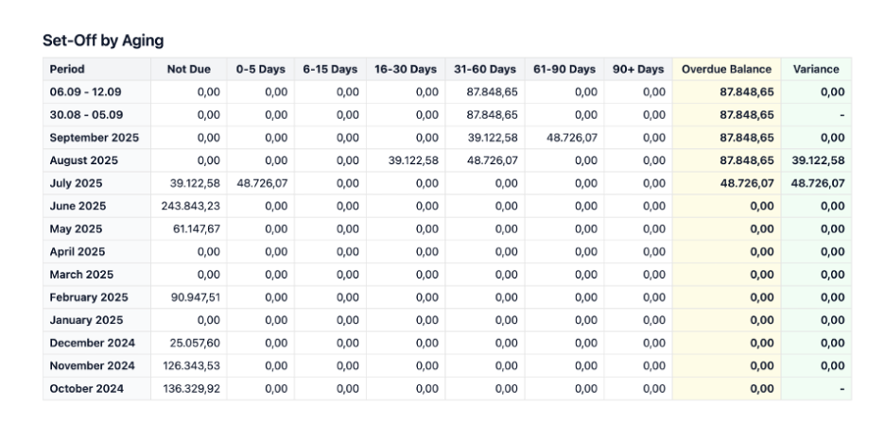Click the "06.09 - 12.09" period row label
The width and height of the screenshot is (885, 438).
[x=85, y=92]
